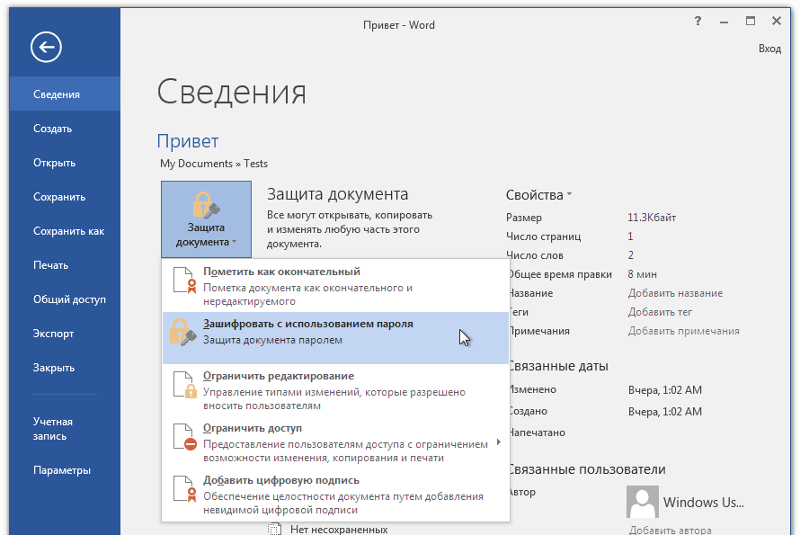Screen dimensions: 800x535
Task: Click the My Documents » Tests path
Action: pyautogui.click(x=214, y=164)
